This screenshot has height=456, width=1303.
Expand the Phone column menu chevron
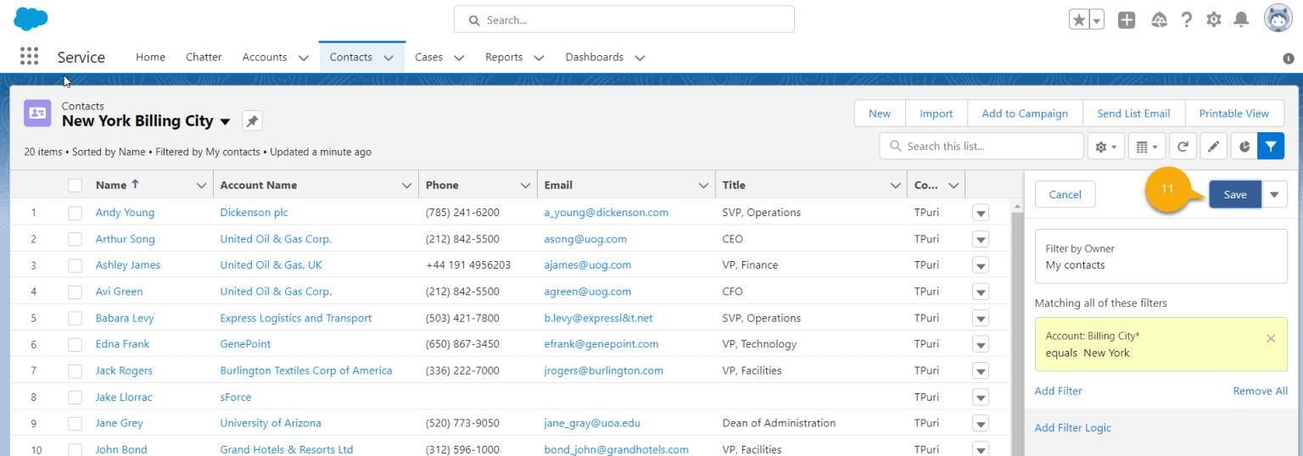coord(524,186)
